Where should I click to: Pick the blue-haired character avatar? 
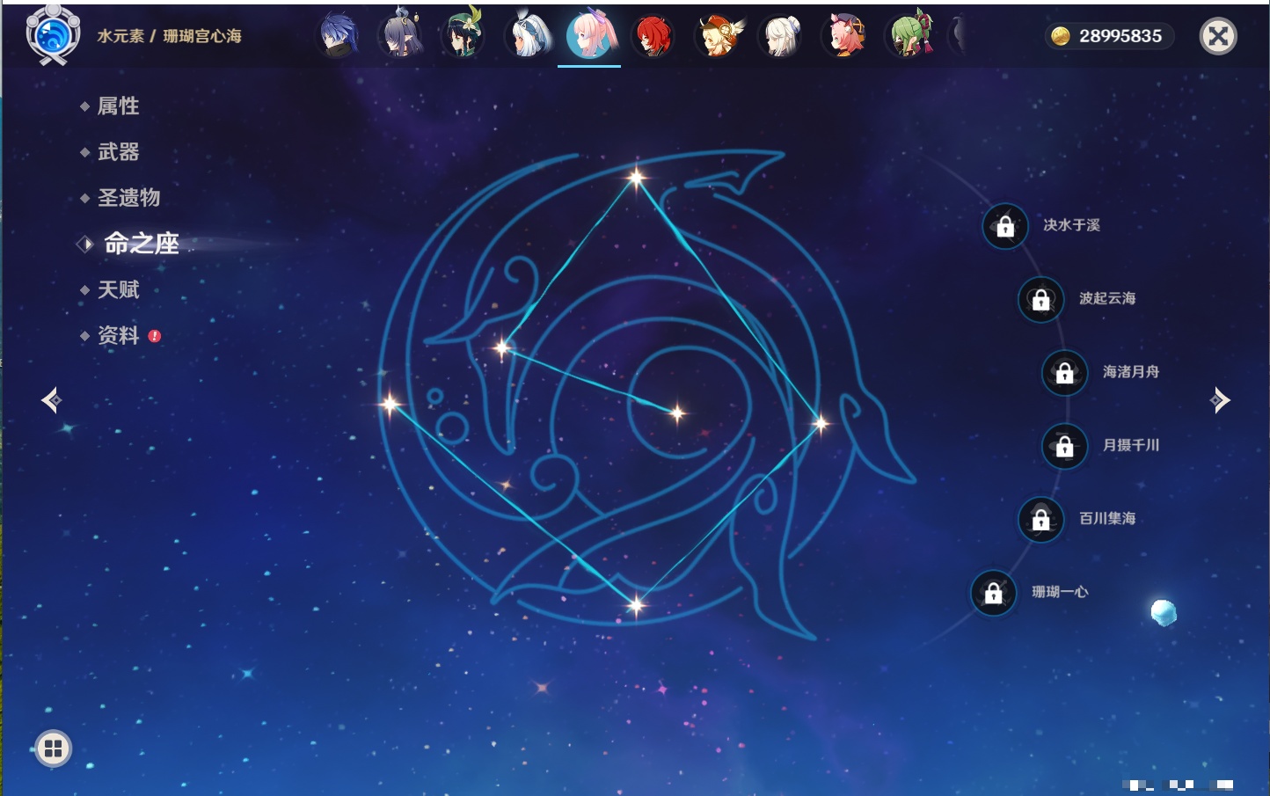click(338, 36)
